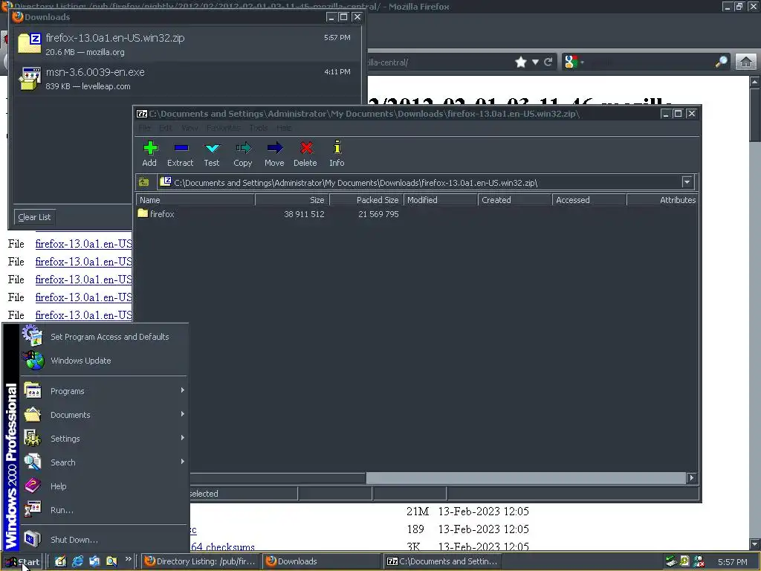Sort by Packed Size column header
Viewport: 761px width, 571px height.
coord(366,199)
